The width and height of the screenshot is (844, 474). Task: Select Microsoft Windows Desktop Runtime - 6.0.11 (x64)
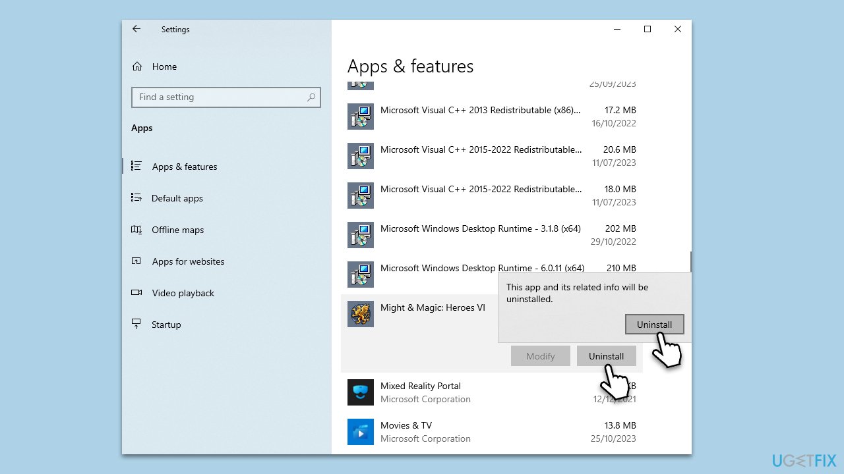[x=483, y=268]
